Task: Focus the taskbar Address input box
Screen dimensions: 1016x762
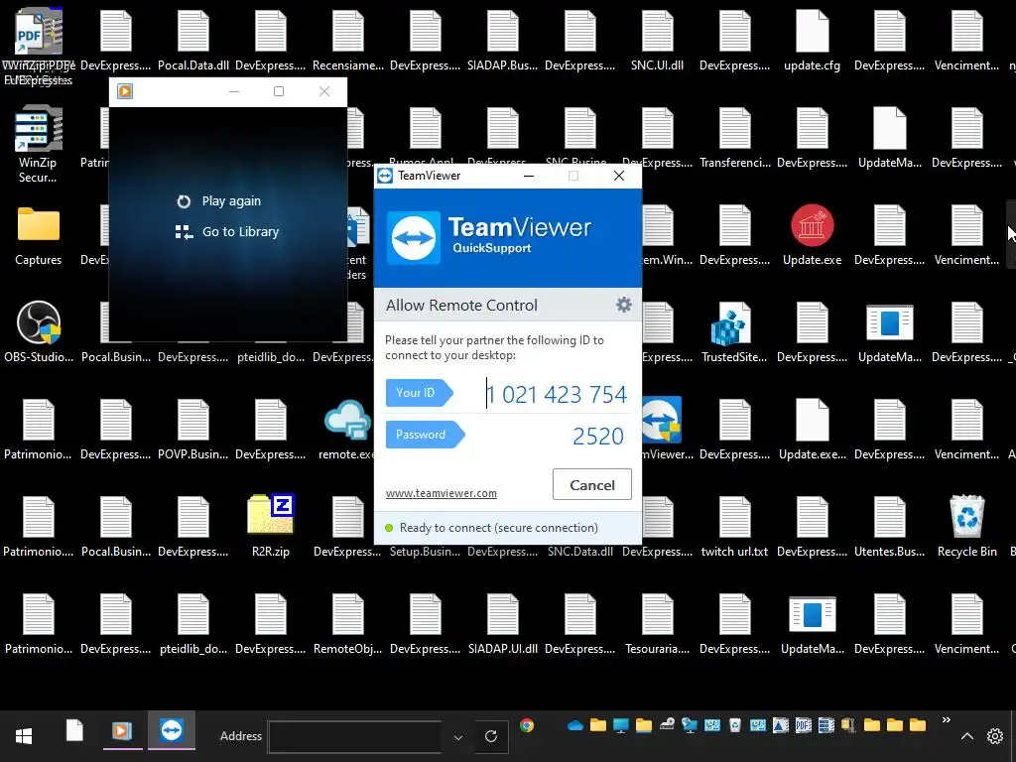Action: [x=355, y=737]
